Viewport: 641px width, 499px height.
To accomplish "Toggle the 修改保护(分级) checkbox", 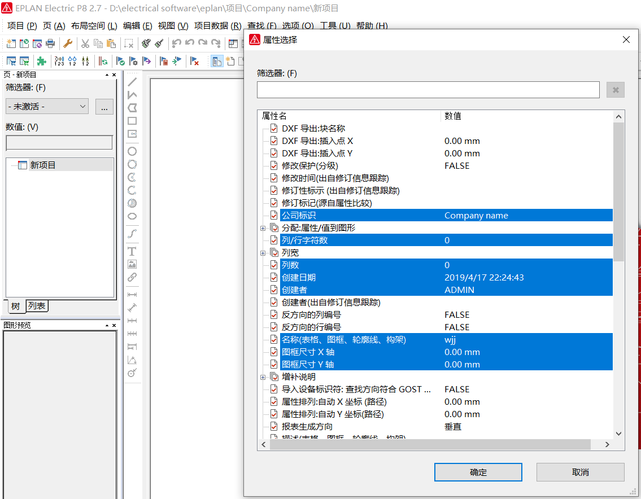I will click(274, 166).
